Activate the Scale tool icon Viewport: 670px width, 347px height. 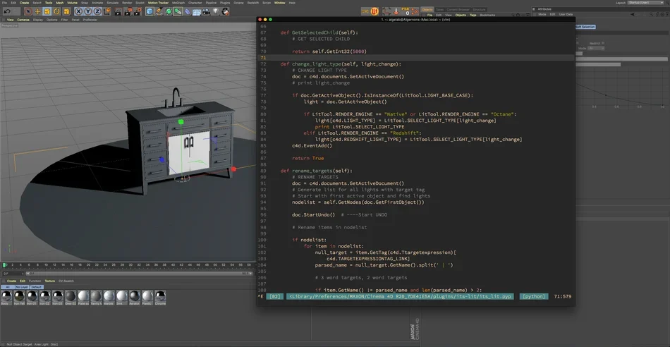click(x=47, y=11)
